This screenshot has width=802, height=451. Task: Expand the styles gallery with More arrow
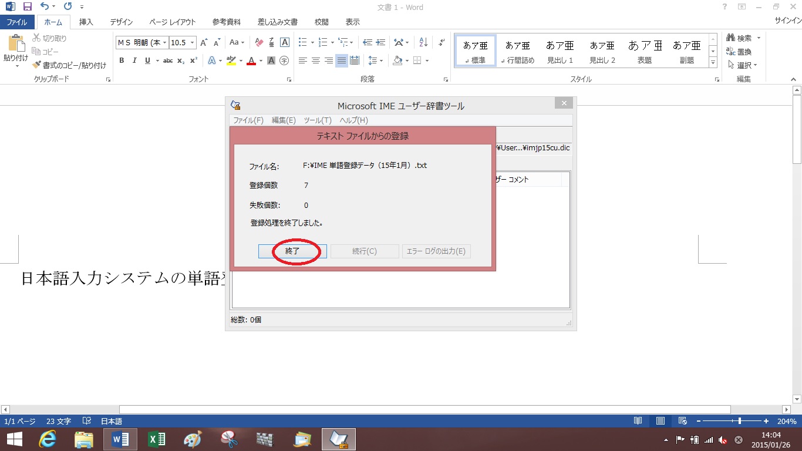pyautogui.click(x=713, y=62)
